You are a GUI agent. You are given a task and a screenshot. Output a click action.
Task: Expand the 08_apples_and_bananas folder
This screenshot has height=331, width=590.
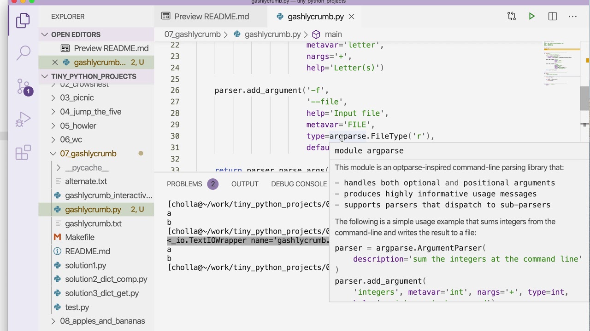tap(53, 321)
